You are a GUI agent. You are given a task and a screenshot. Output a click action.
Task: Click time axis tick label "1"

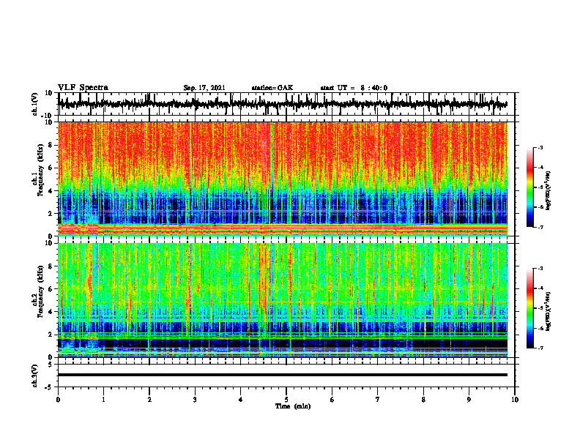103,400
